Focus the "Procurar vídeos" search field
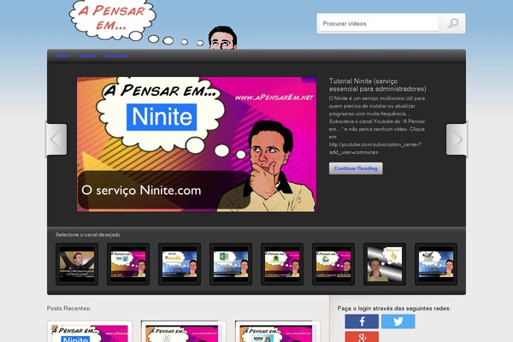The image size is (513, 342). pos(379,24)
